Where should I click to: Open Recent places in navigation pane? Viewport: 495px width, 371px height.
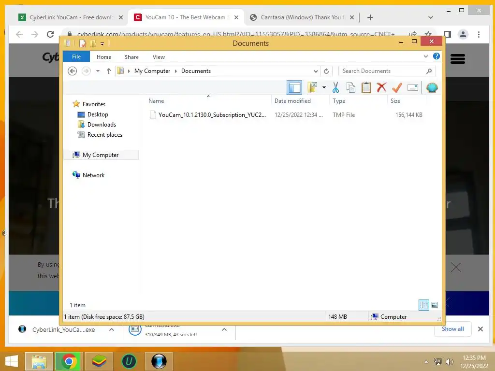tap(104, 135)
